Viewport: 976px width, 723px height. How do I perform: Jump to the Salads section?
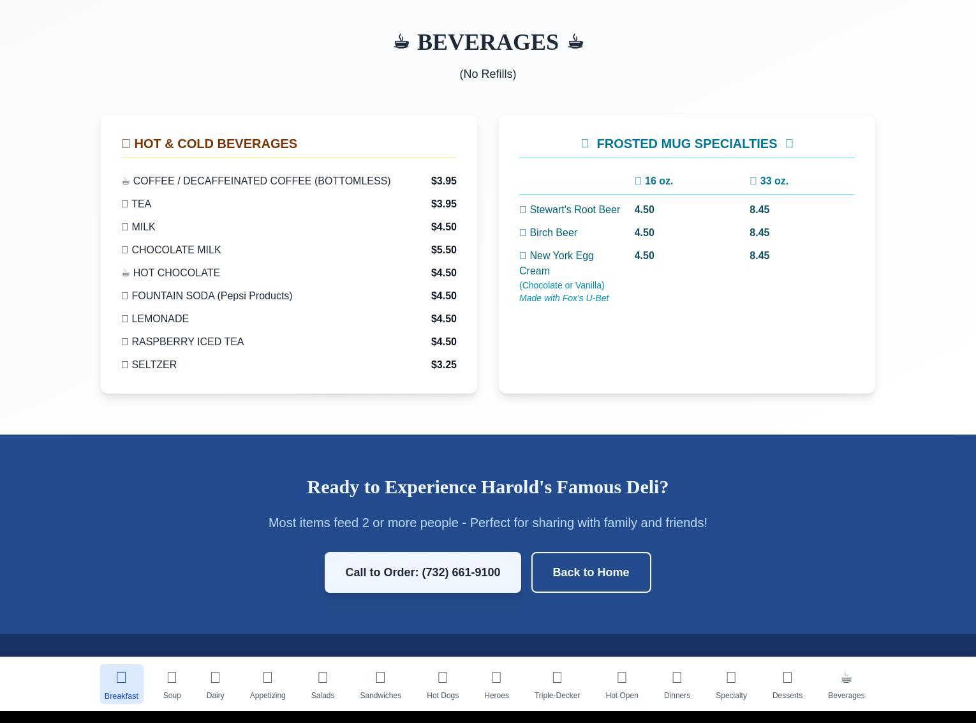(322, 684)
